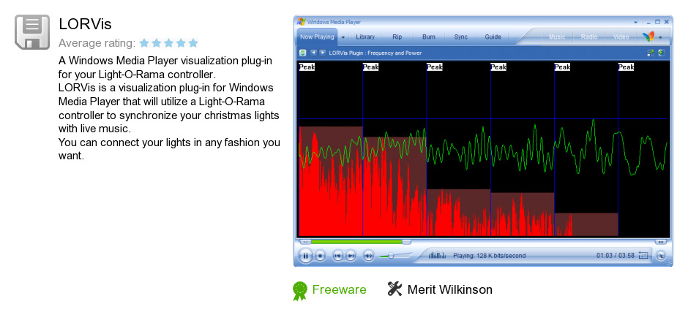
Task: Click the Windows Media Player screenshot visualization area
Action: 484,149
